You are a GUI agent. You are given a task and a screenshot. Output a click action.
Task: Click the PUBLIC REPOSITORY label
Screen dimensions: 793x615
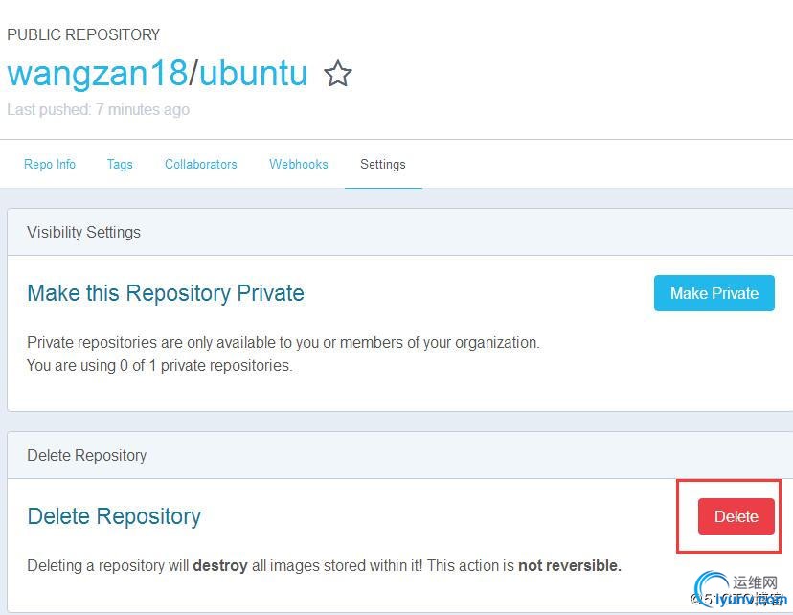[83, 34]
